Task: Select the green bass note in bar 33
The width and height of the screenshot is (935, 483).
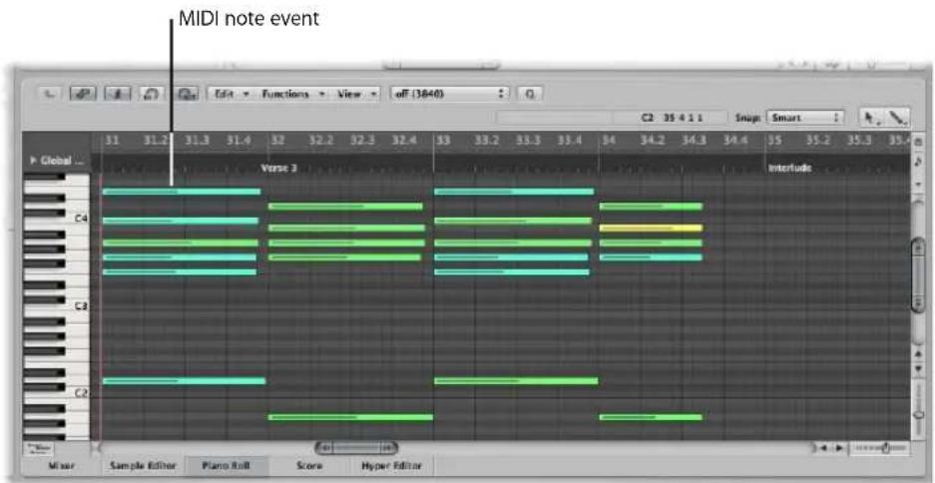Action: point(516,381)
